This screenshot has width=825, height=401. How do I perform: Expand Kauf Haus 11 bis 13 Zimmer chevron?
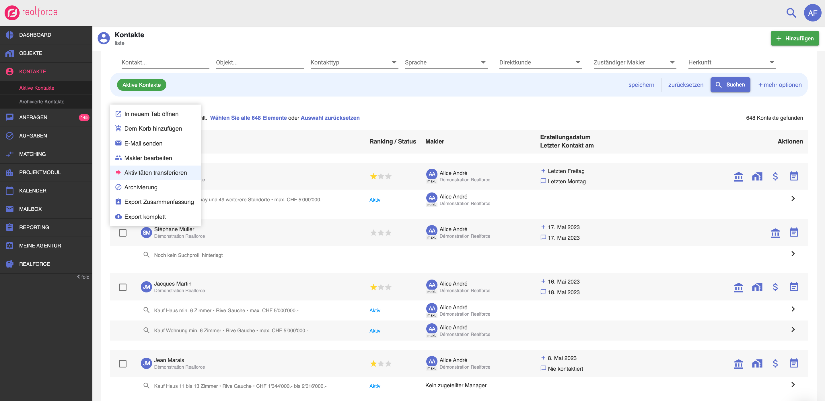[793, 385]
